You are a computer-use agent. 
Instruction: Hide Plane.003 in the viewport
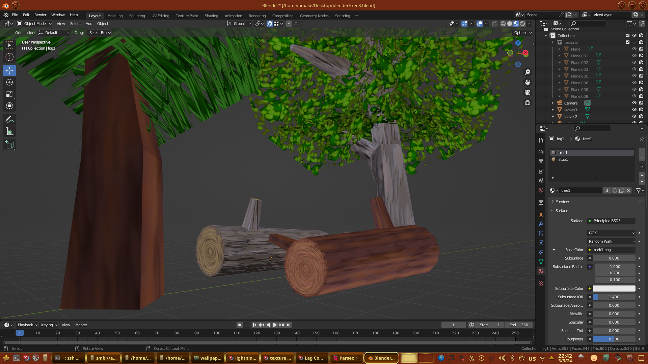pos(634,69)
